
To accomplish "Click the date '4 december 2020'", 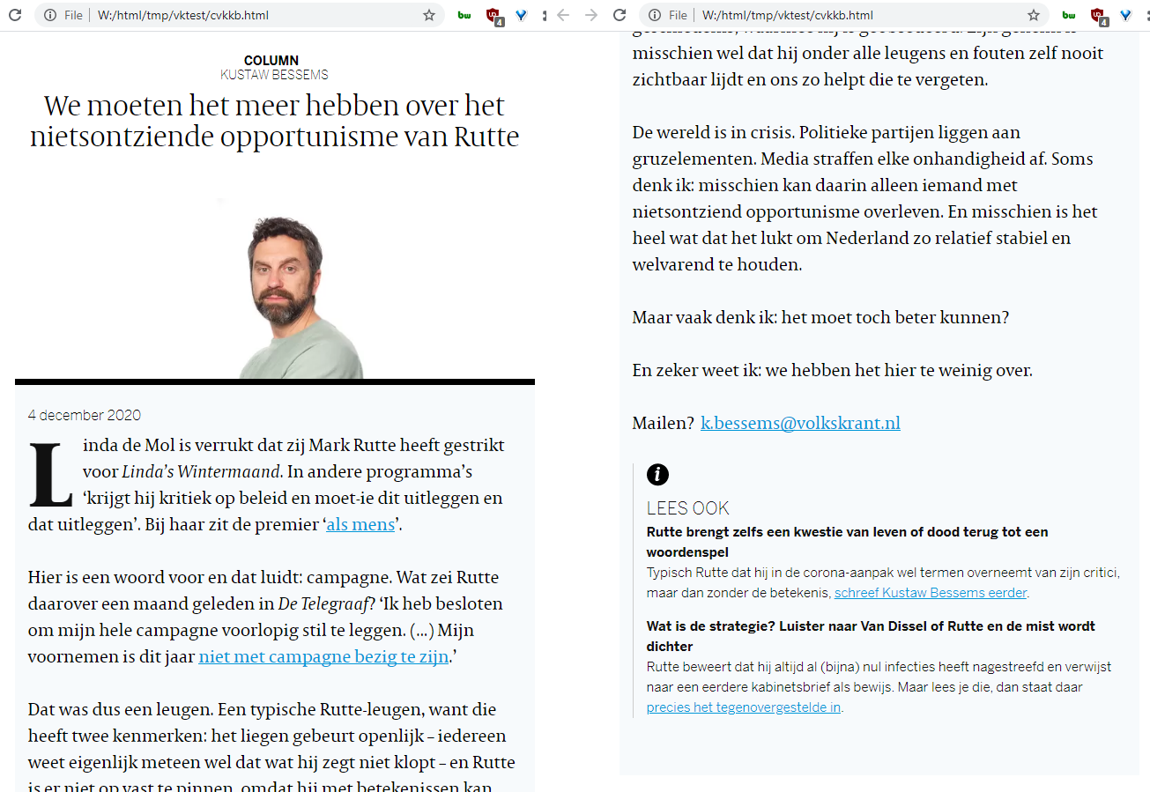I will 85,415.
